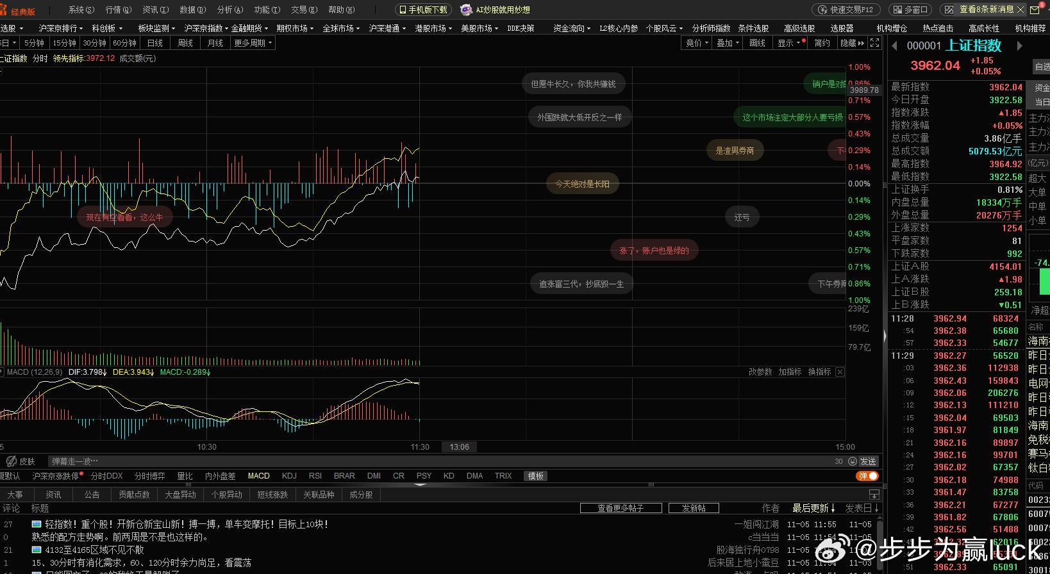Dismiss the 查看8条新消息 notification
This screenshot has width=1050, height=574.
click(1021, 10)
